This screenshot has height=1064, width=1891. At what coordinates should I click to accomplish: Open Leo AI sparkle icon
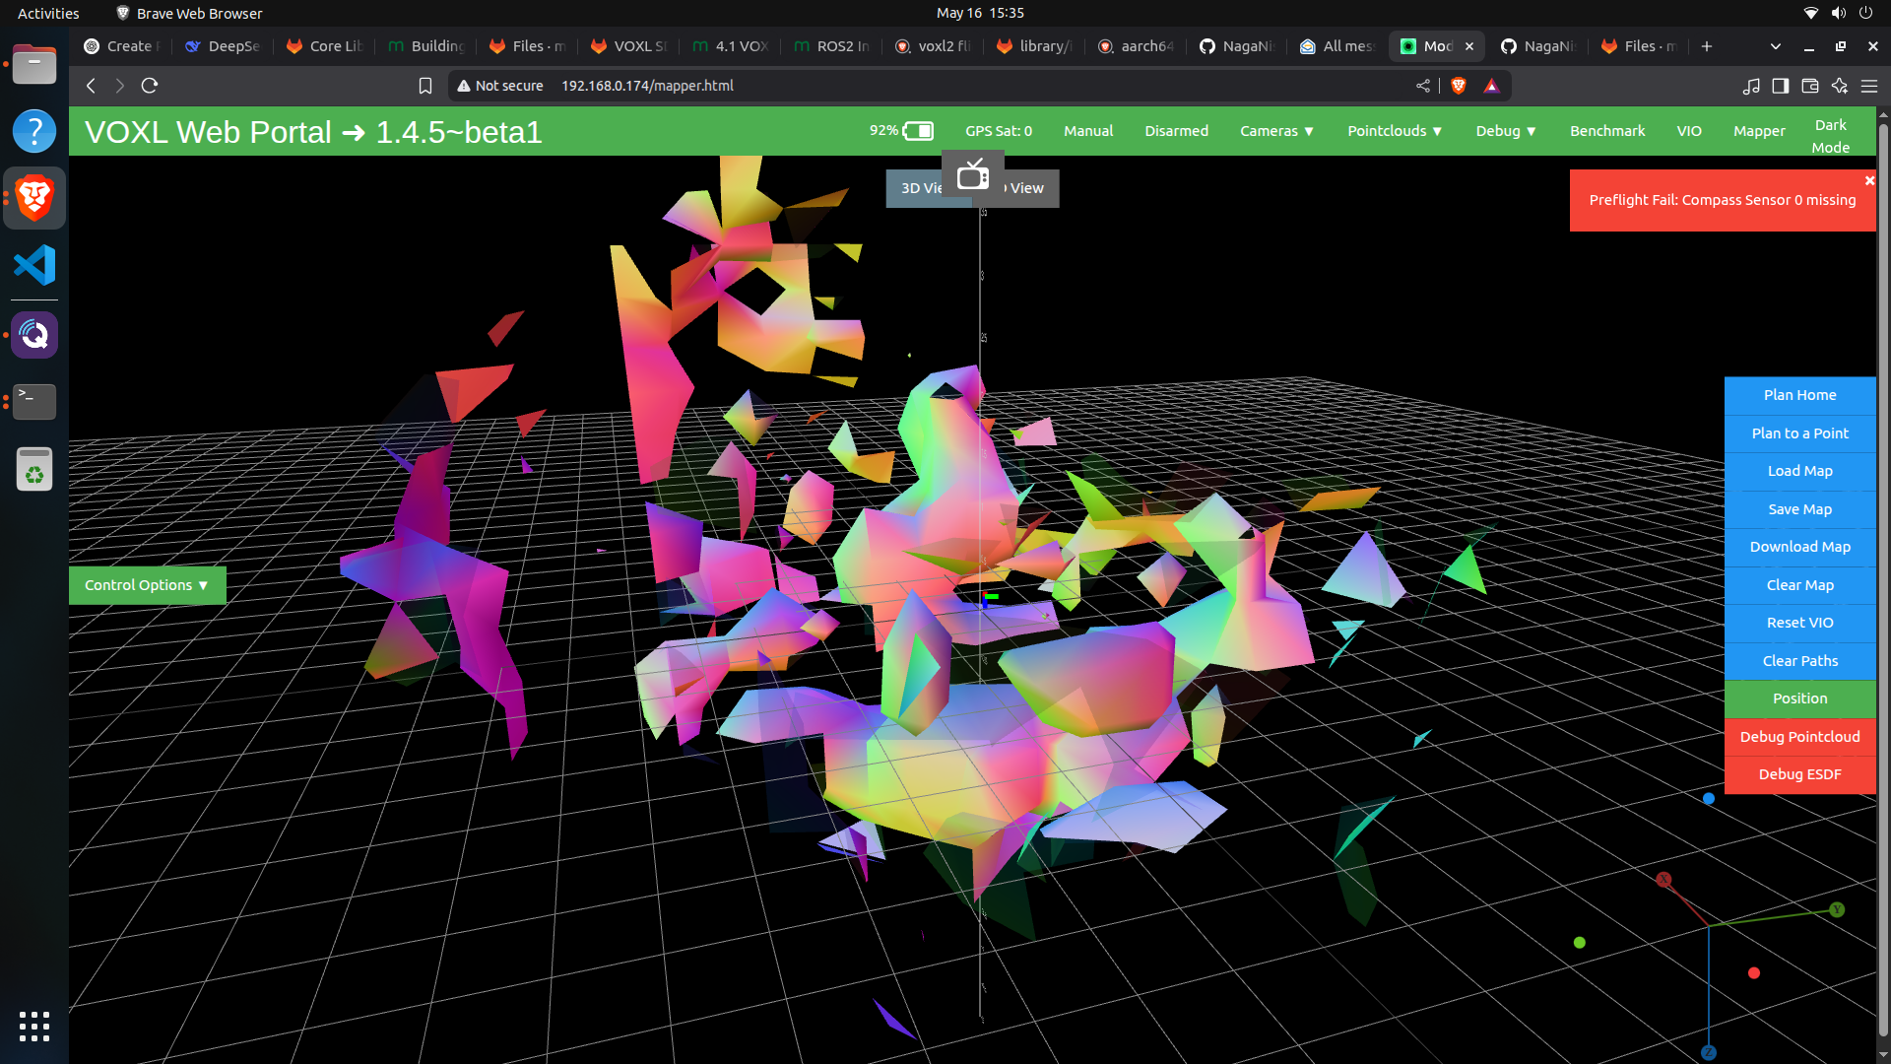(1840, 86)
